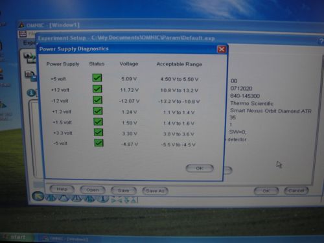This screenshot has width=324, height=243.
Task: Click the red menu icon below OMNIC title
Action: (23, 34)
